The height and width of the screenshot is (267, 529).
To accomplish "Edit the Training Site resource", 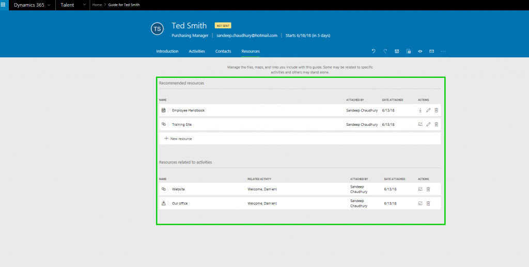I will (x=428, y=124).
